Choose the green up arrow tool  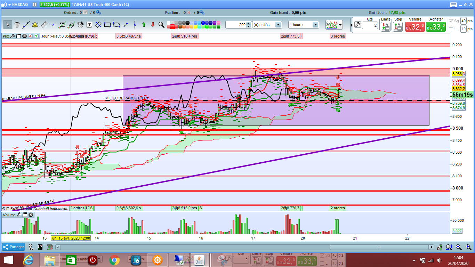pyautogui.click(x=144, y=25)
